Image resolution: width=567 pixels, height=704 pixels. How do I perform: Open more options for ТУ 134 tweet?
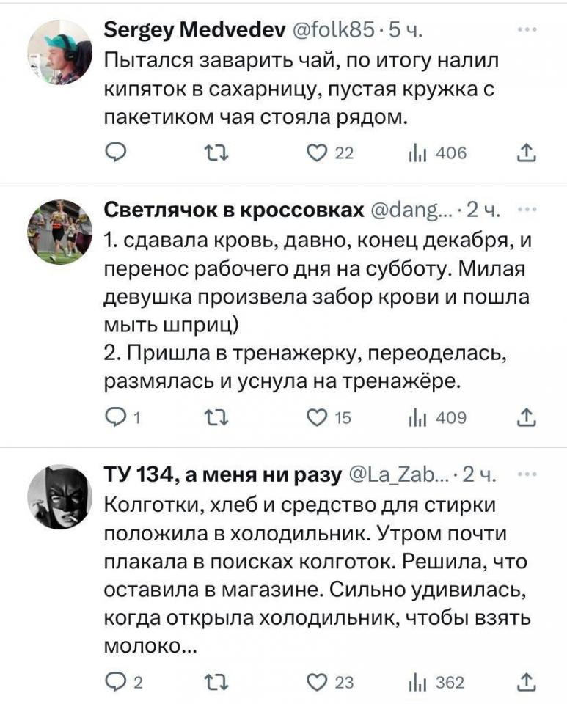(526, 475)
